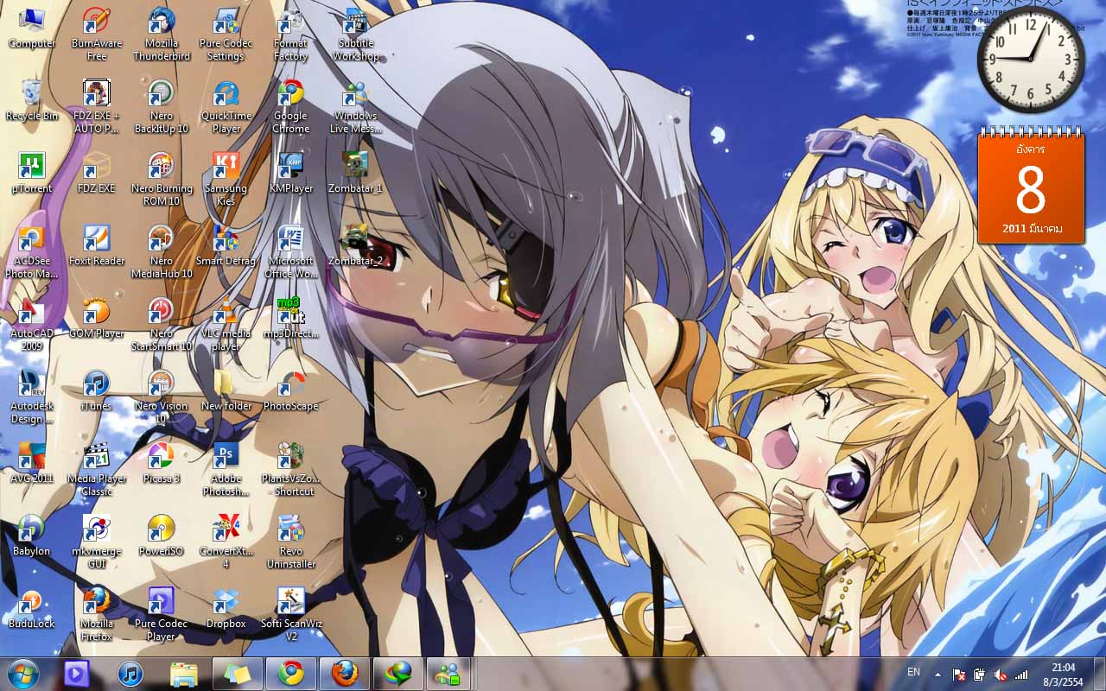The image size is (1106, 691).
Task: Select the Zombatar_1 image file
Action: (x=356, y=173)
